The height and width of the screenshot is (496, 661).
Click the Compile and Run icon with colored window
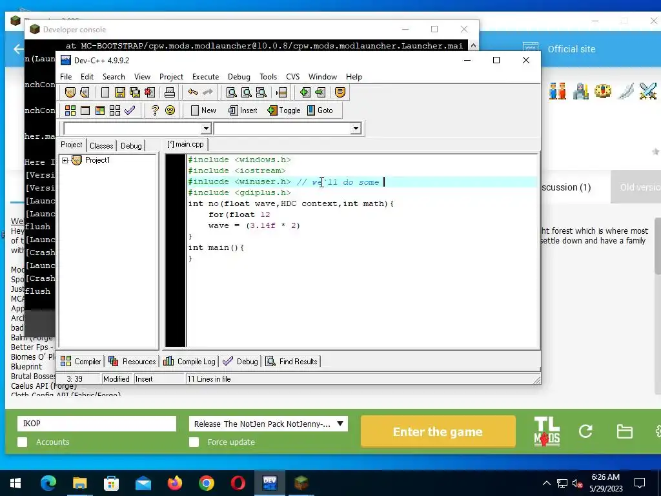pyautogui.click(x=100, y=110)
